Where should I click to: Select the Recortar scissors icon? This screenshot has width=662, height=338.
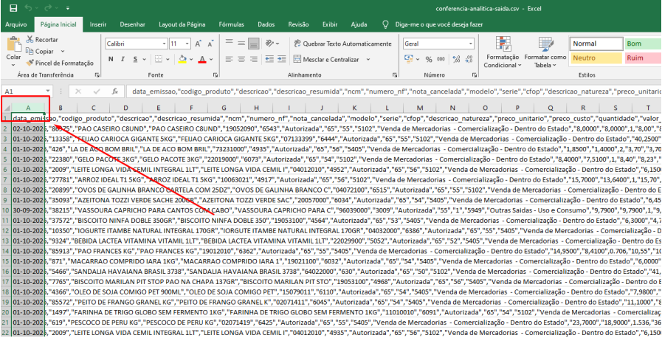(x=30, y=39)
